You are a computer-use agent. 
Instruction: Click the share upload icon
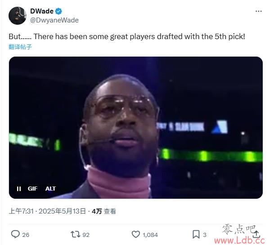[x=256, y=234]
